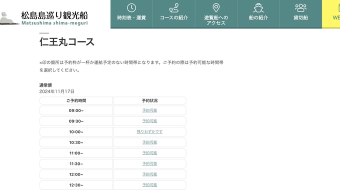Click the 12:00~ time cell
Screen dimensions: 340x191
coord(76,174)
